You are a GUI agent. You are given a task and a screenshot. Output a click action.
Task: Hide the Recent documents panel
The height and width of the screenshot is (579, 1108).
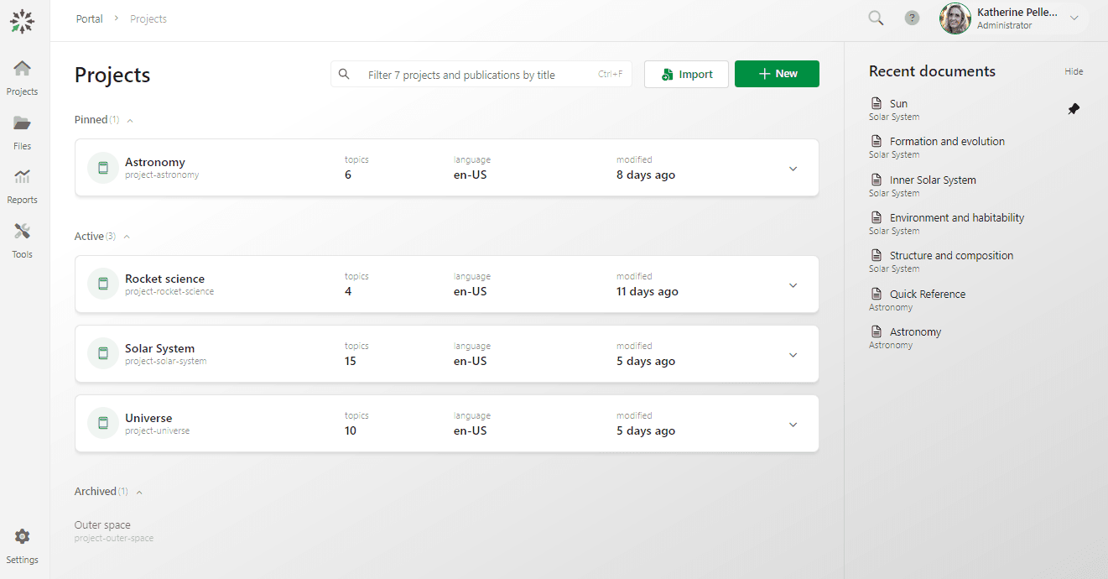(1074, 71)
